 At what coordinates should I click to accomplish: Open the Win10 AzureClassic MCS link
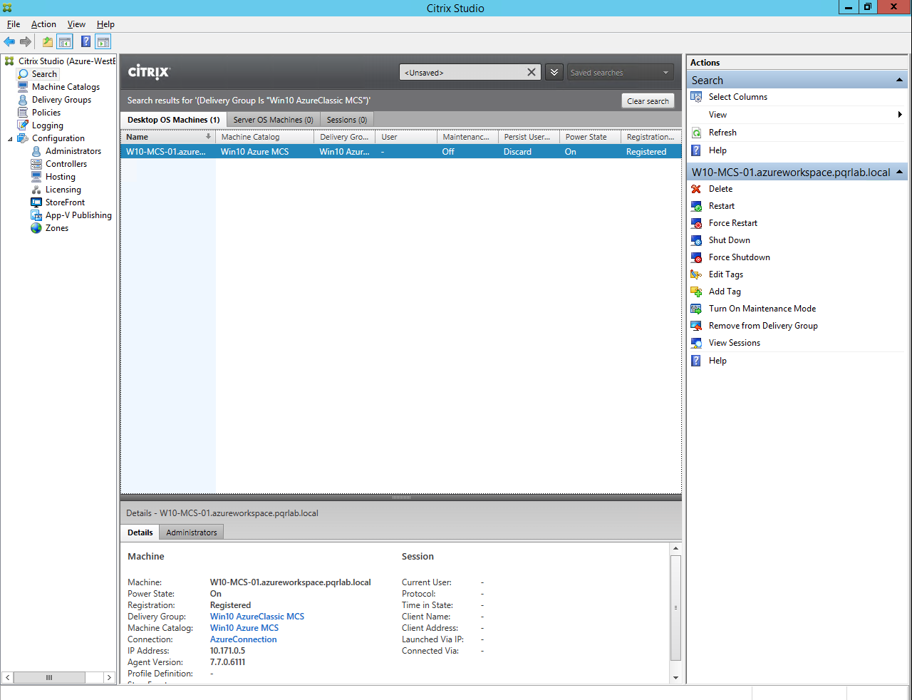click(x=256, y=617)
